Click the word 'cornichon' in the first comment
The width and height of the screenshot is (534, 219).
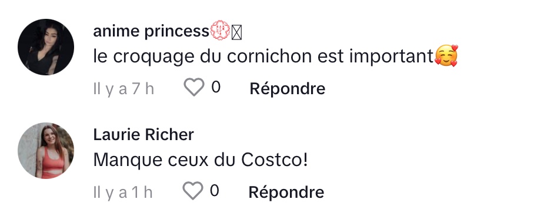coord(269,57)
